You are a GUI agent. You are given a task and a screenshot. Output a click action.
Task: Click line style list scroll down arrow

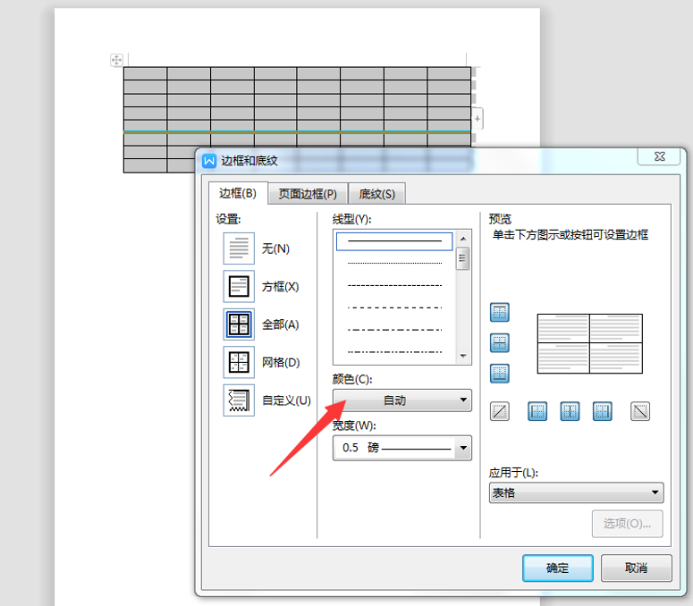coord(463,356)
